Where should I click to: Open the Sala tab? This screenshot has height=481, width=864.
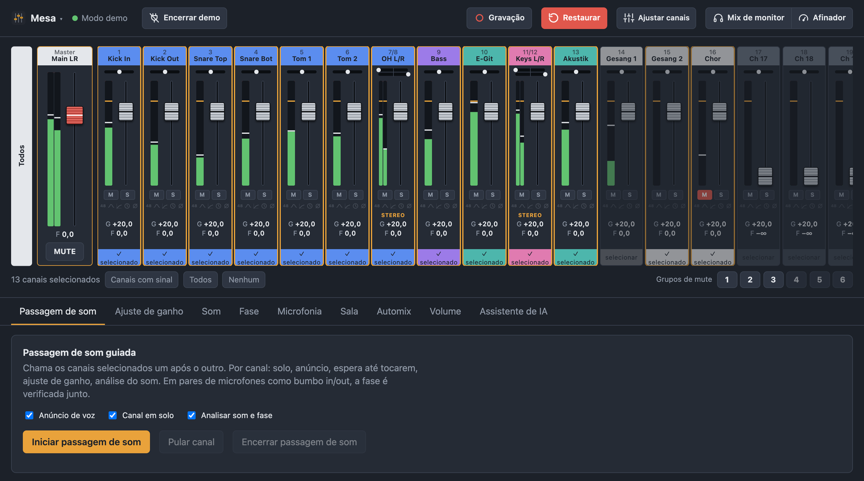349,311
